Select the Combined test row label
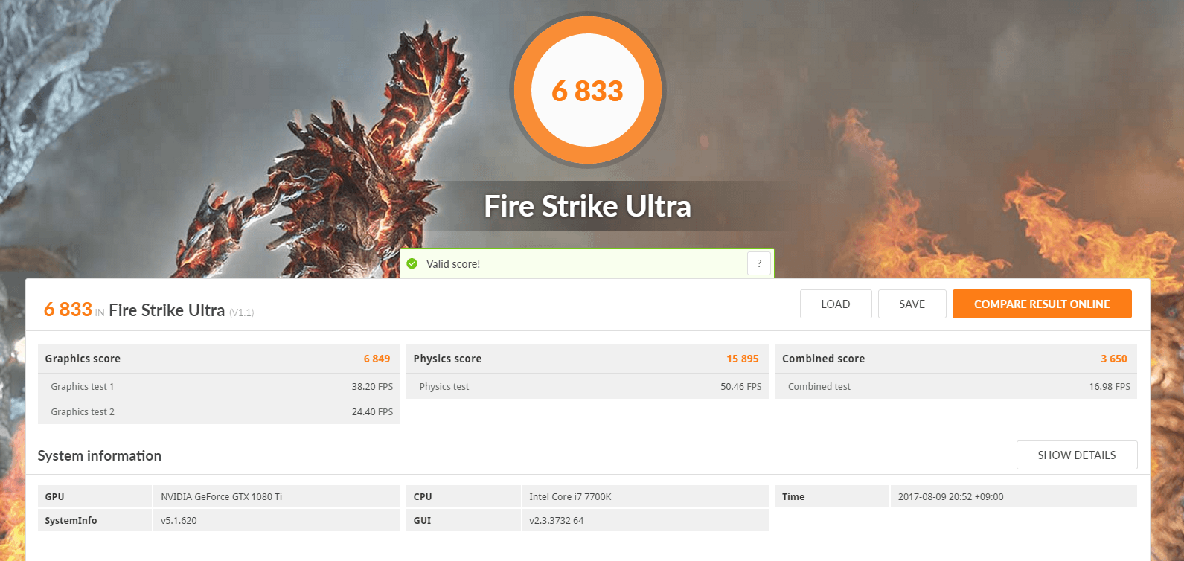 click(819, 387)
